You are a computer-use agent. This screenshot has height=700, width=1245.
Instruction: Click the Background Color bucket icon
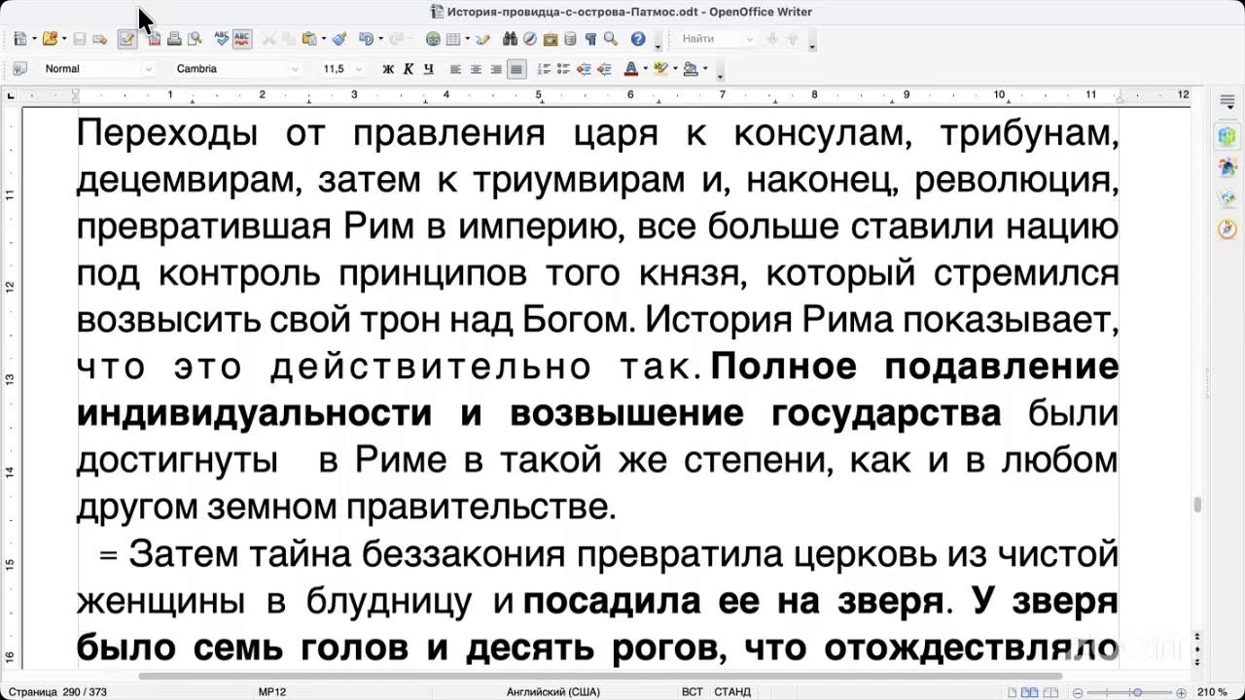pyautogui.click(x=691, y=69)
